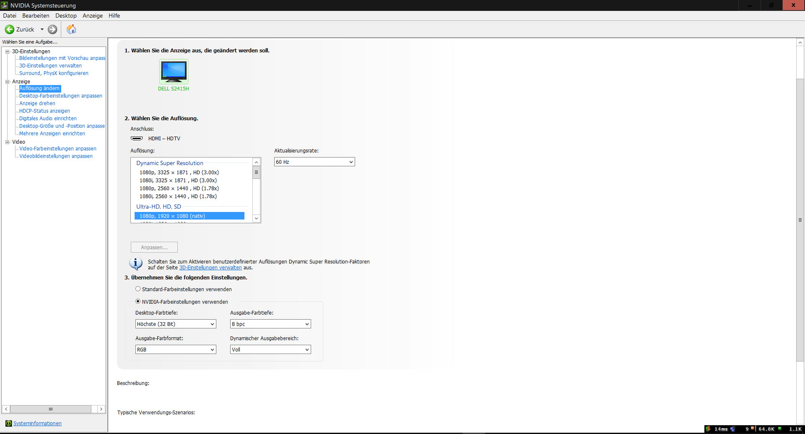Open the Desktop menu
Viewport: 805px width, 434px height.
66,15
